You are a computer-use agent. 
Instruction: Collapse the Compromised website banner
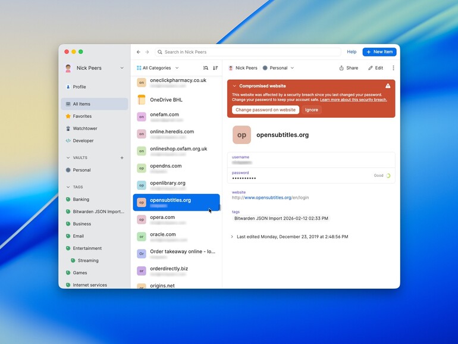234,86
